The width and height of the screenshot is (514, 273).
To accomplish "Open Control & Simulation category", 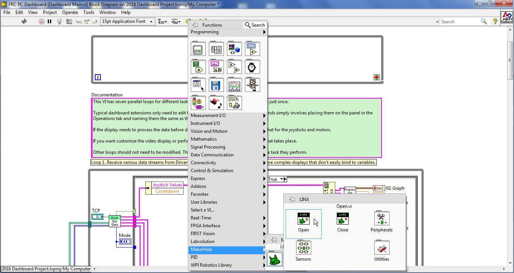I will [x=228, y=171].
